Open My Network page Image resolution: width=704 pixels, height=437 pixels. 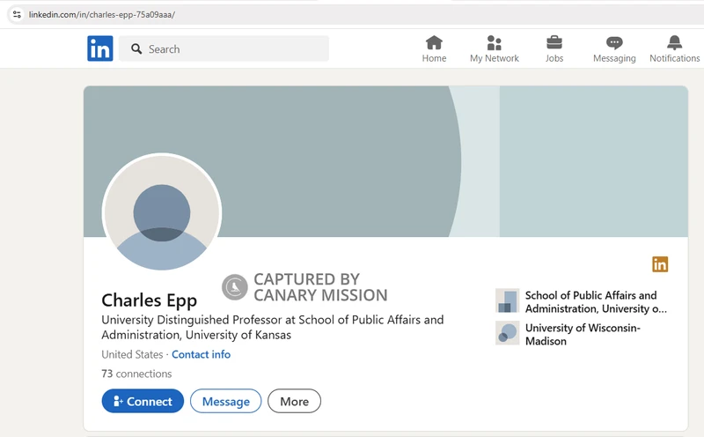[x=494, y=49]
